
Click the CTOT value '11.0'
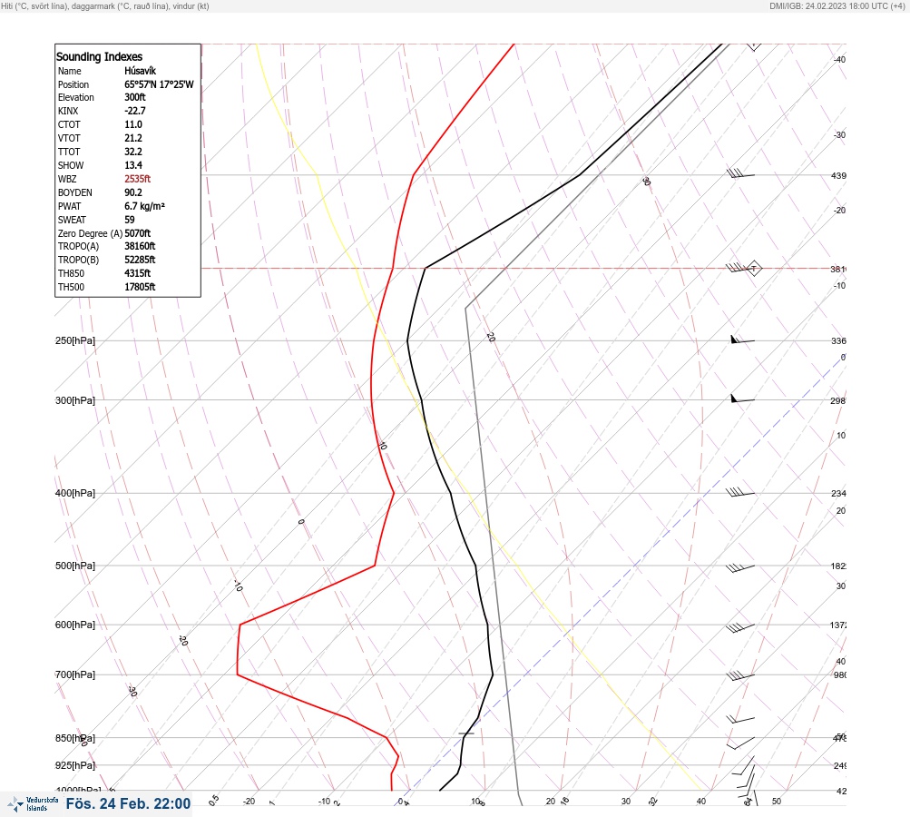[132, 124]
